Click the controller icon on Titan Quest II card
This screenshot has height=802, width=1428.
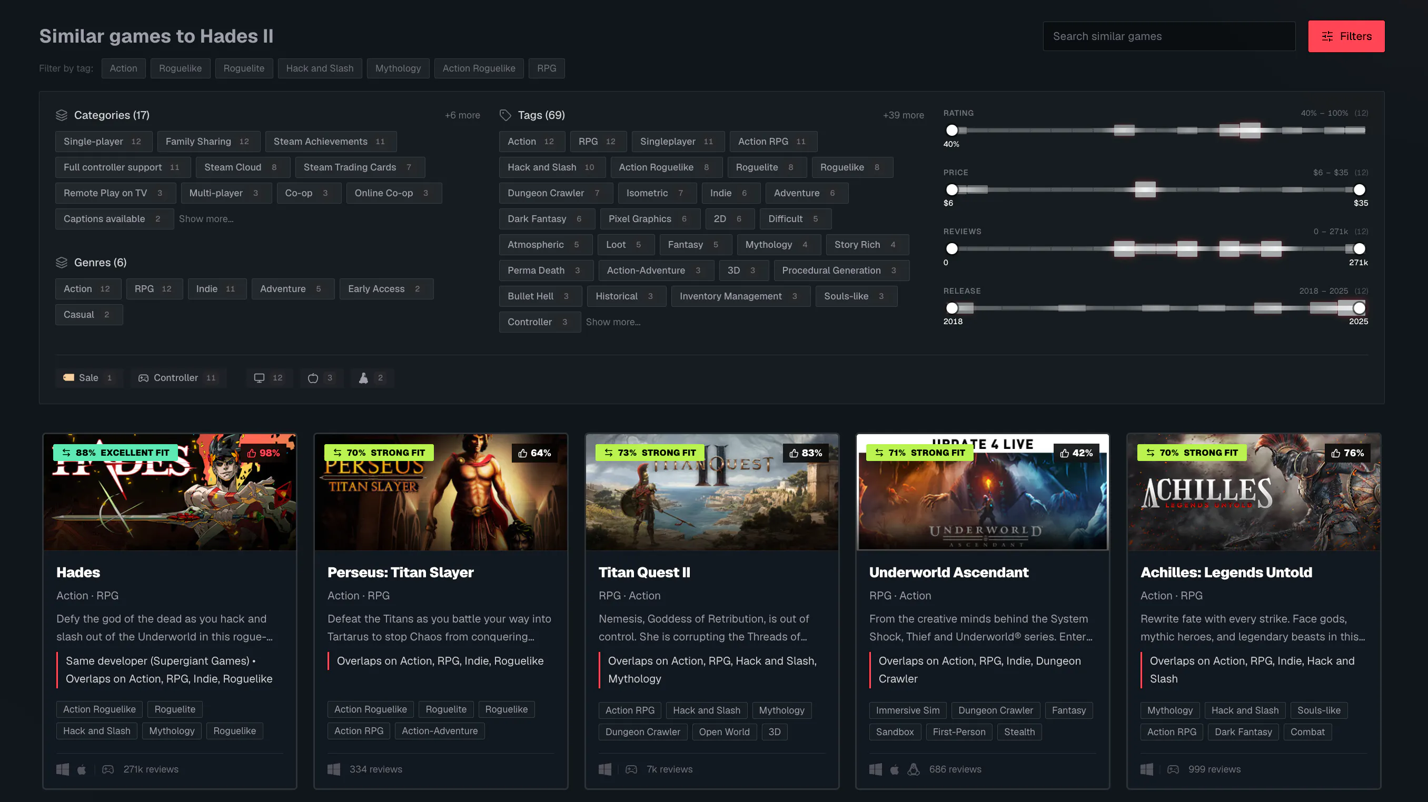[631, 769]
